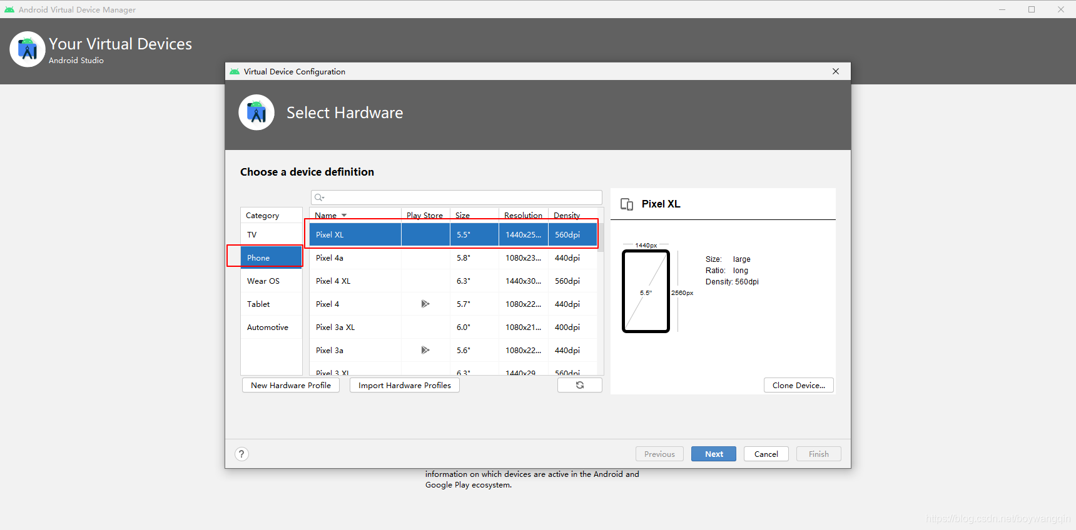Select the Pixel 3a device name
This screenshot has width=1076, height=530.
(330, 351)
